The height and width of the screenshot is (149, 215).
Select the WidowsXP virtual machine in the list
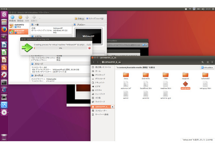coord(19,32)
